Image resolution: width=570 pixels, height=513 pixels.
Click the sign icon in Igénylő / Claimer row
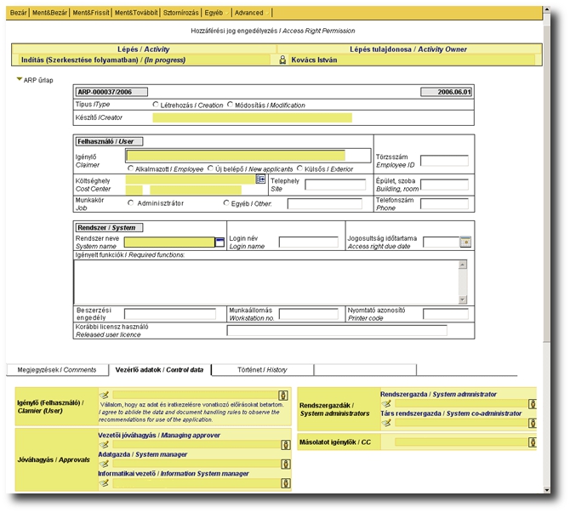104,395
